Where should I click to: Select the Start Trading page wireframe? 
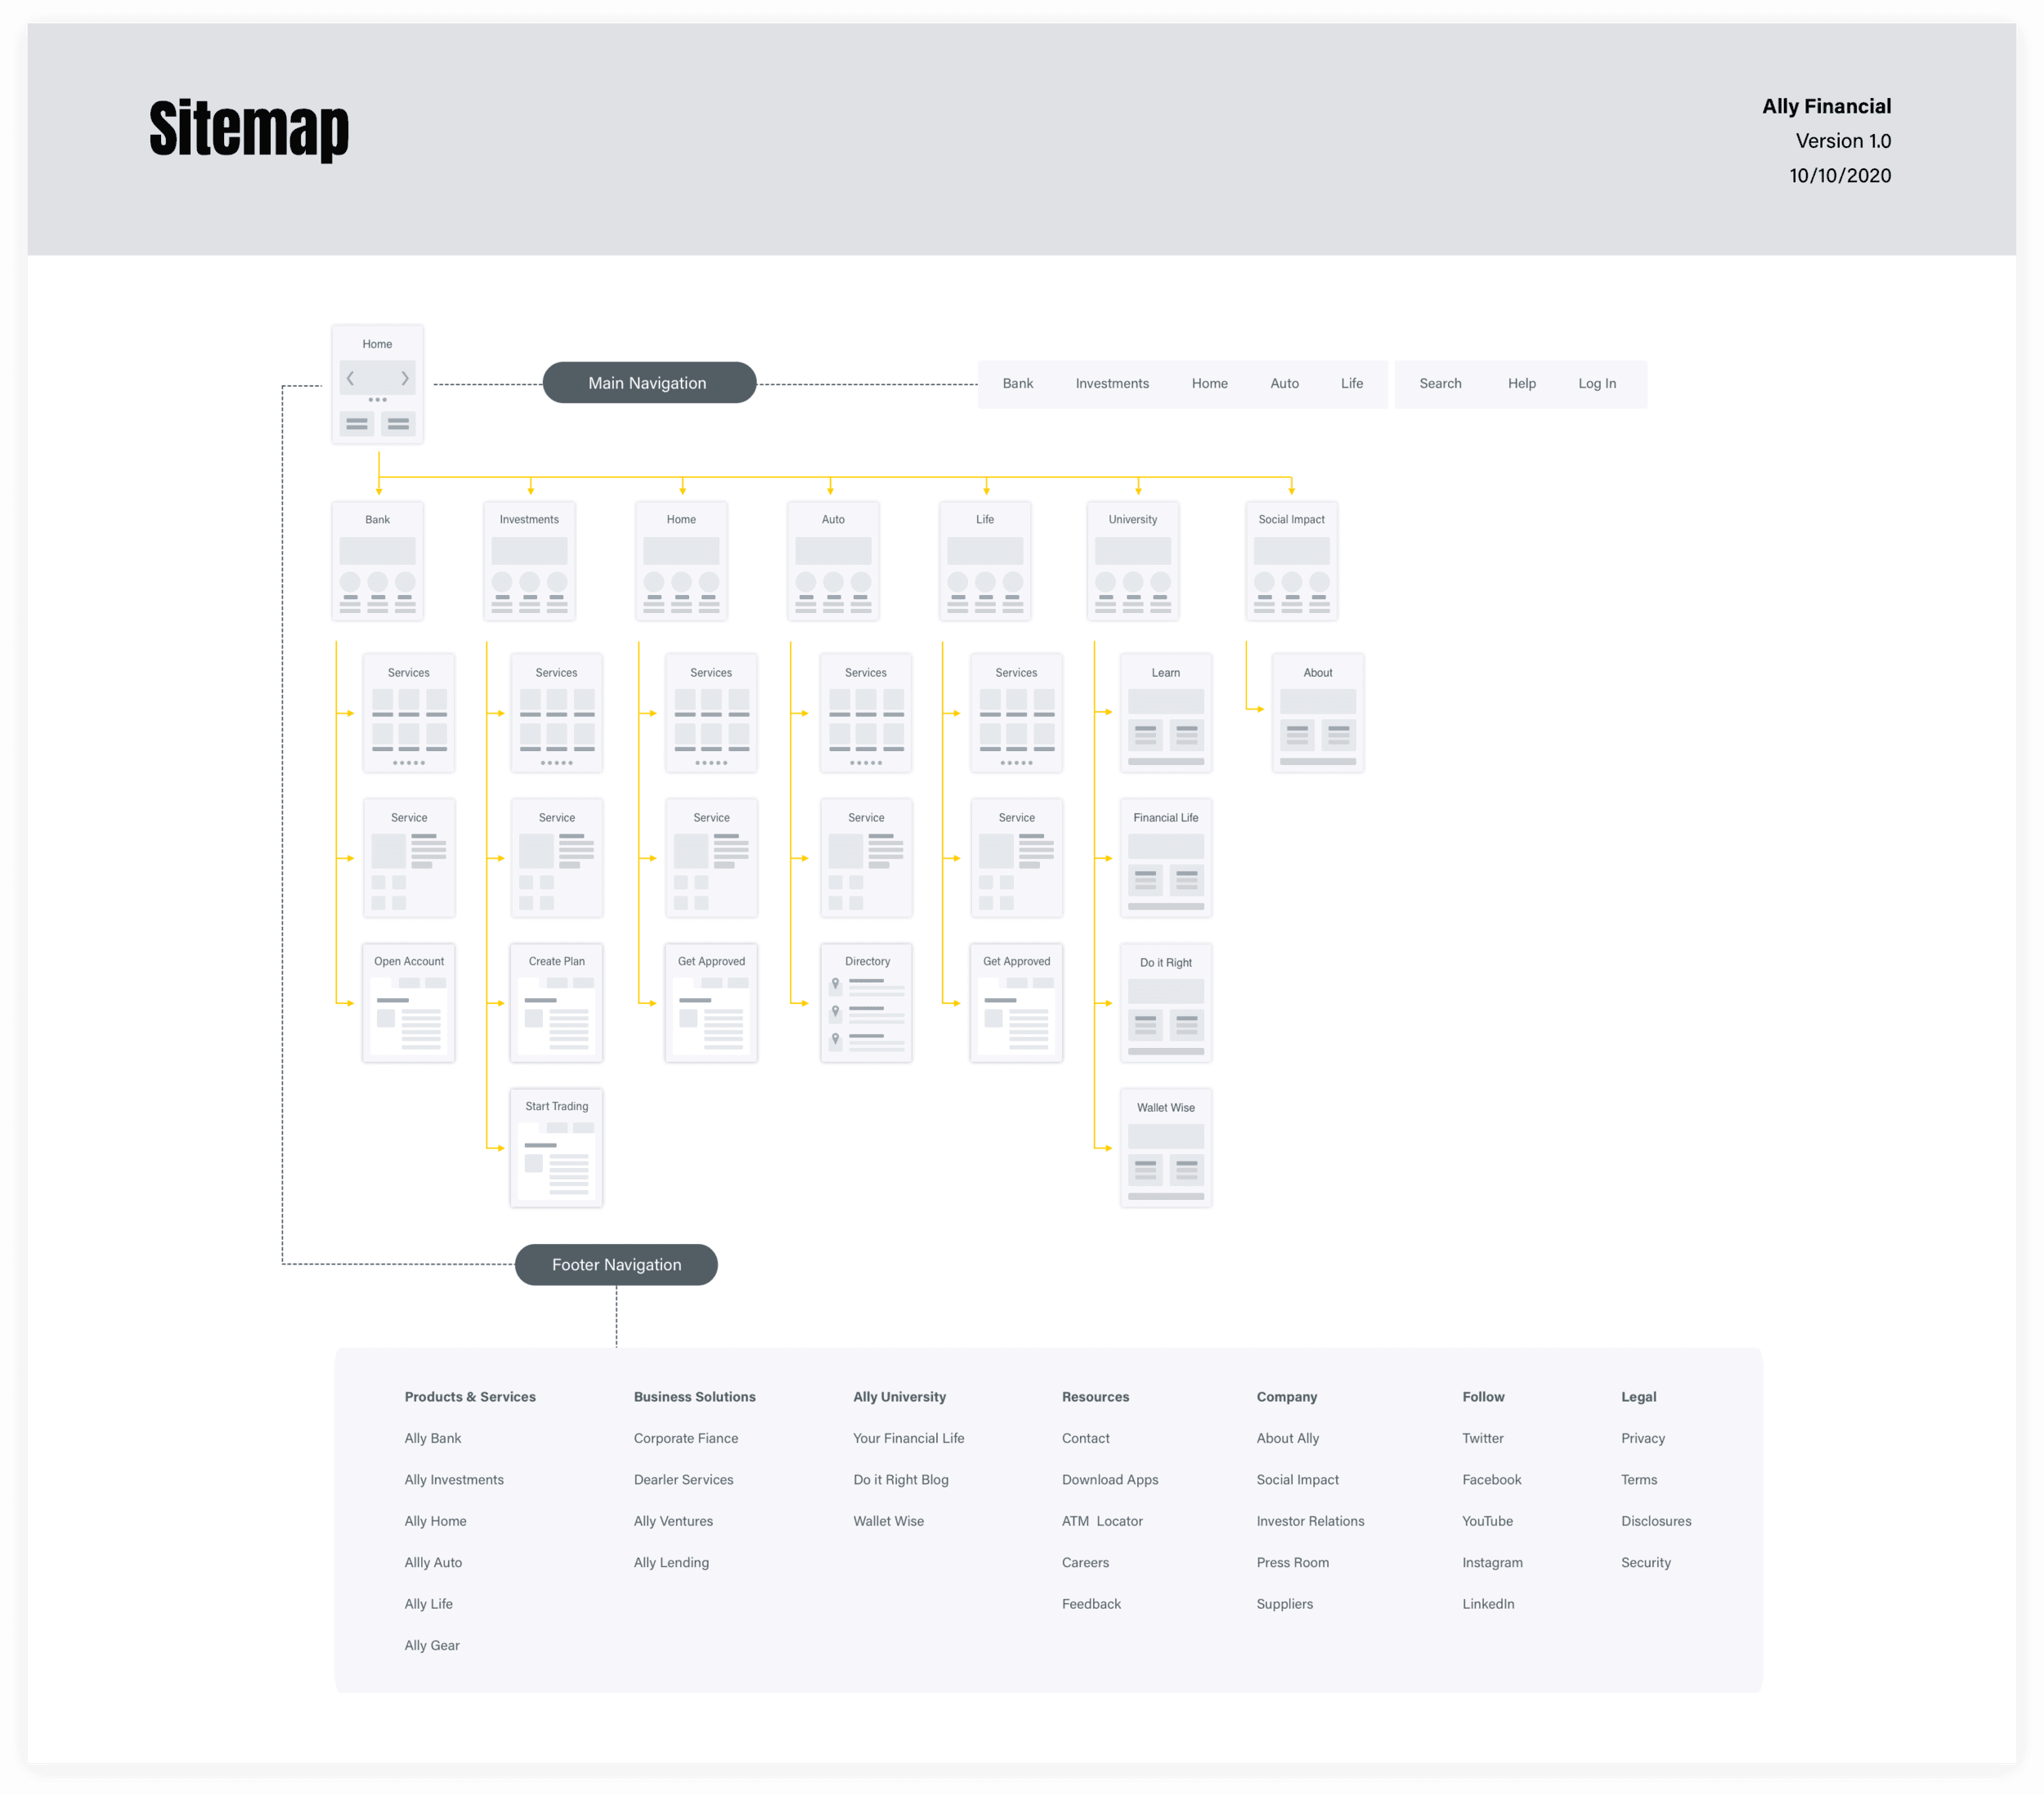[x=557, y=1148]
